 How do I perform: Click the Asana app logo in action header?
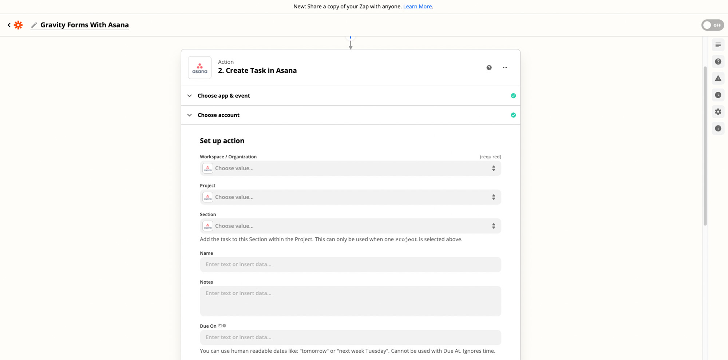(200, 68)
